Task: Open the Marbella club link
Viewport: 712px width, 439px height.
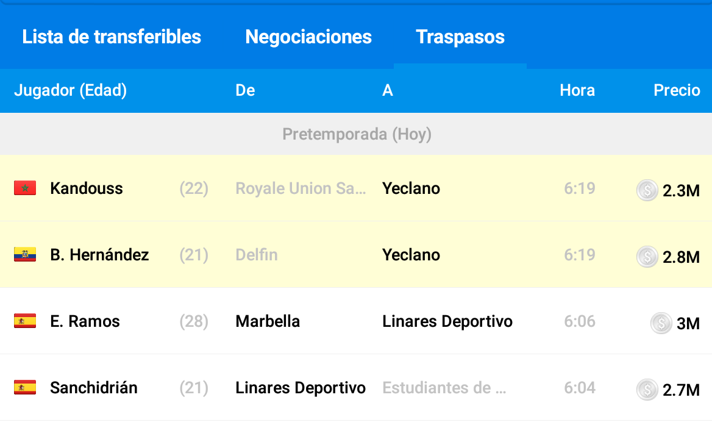Action: (x=268, y=321)
